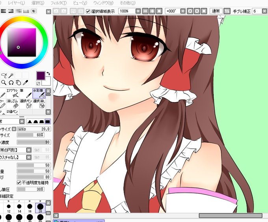Choose the 水彩筆 watercolor brush tool
Image resolution: width=268 pixels, height=222 pixels.
(x=39, y=93)
